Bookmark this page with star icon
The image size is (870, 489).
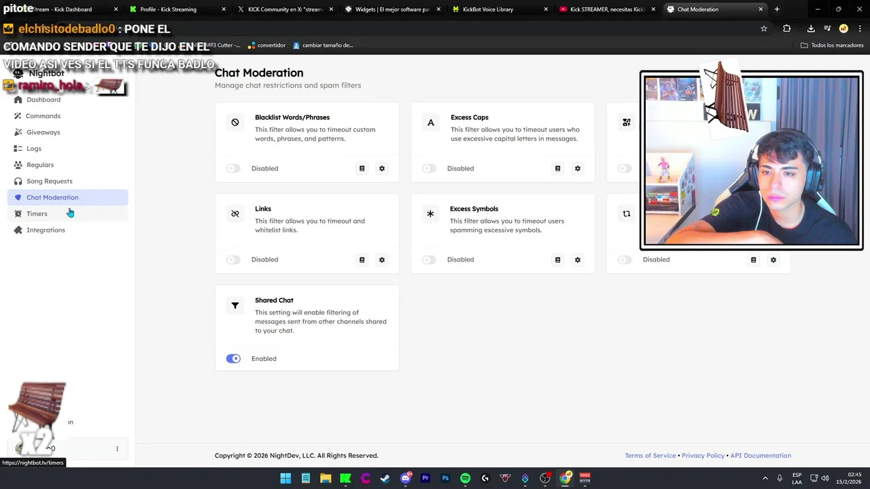[x=764, y=29]
